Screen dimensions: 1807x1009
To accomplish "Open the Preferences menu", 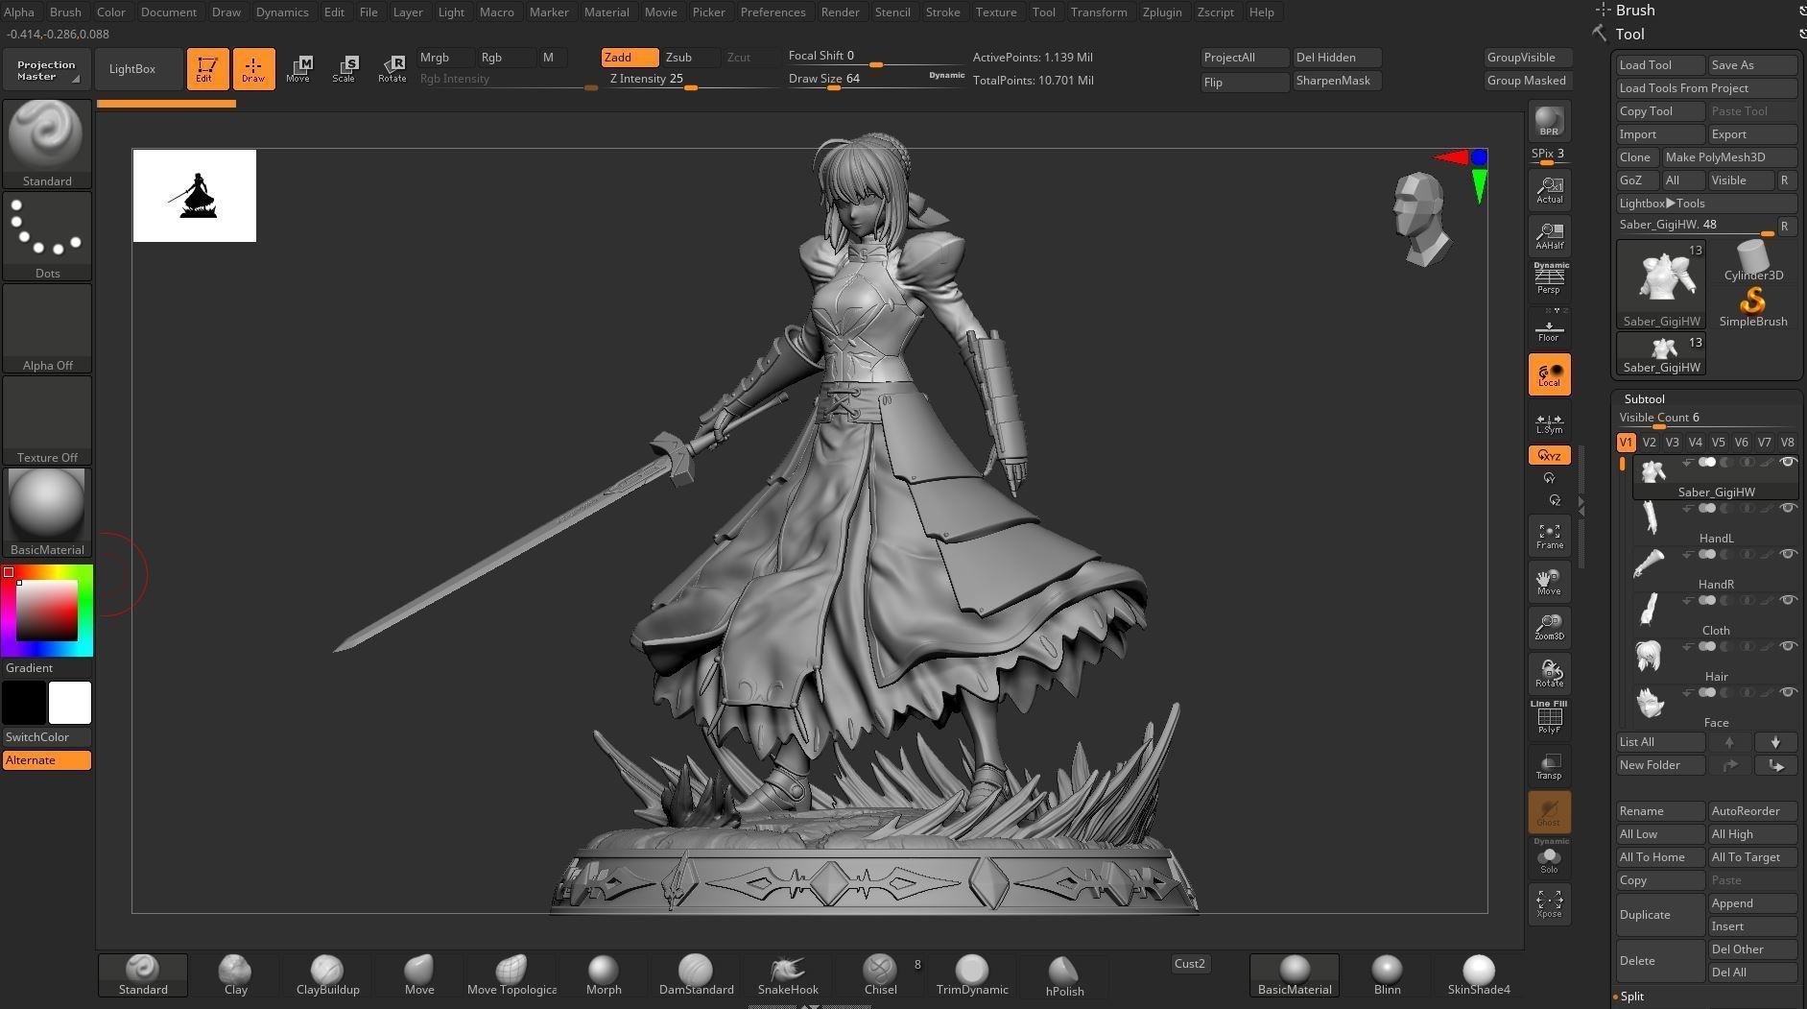I will pyautogui.click(x=773, y=12).
